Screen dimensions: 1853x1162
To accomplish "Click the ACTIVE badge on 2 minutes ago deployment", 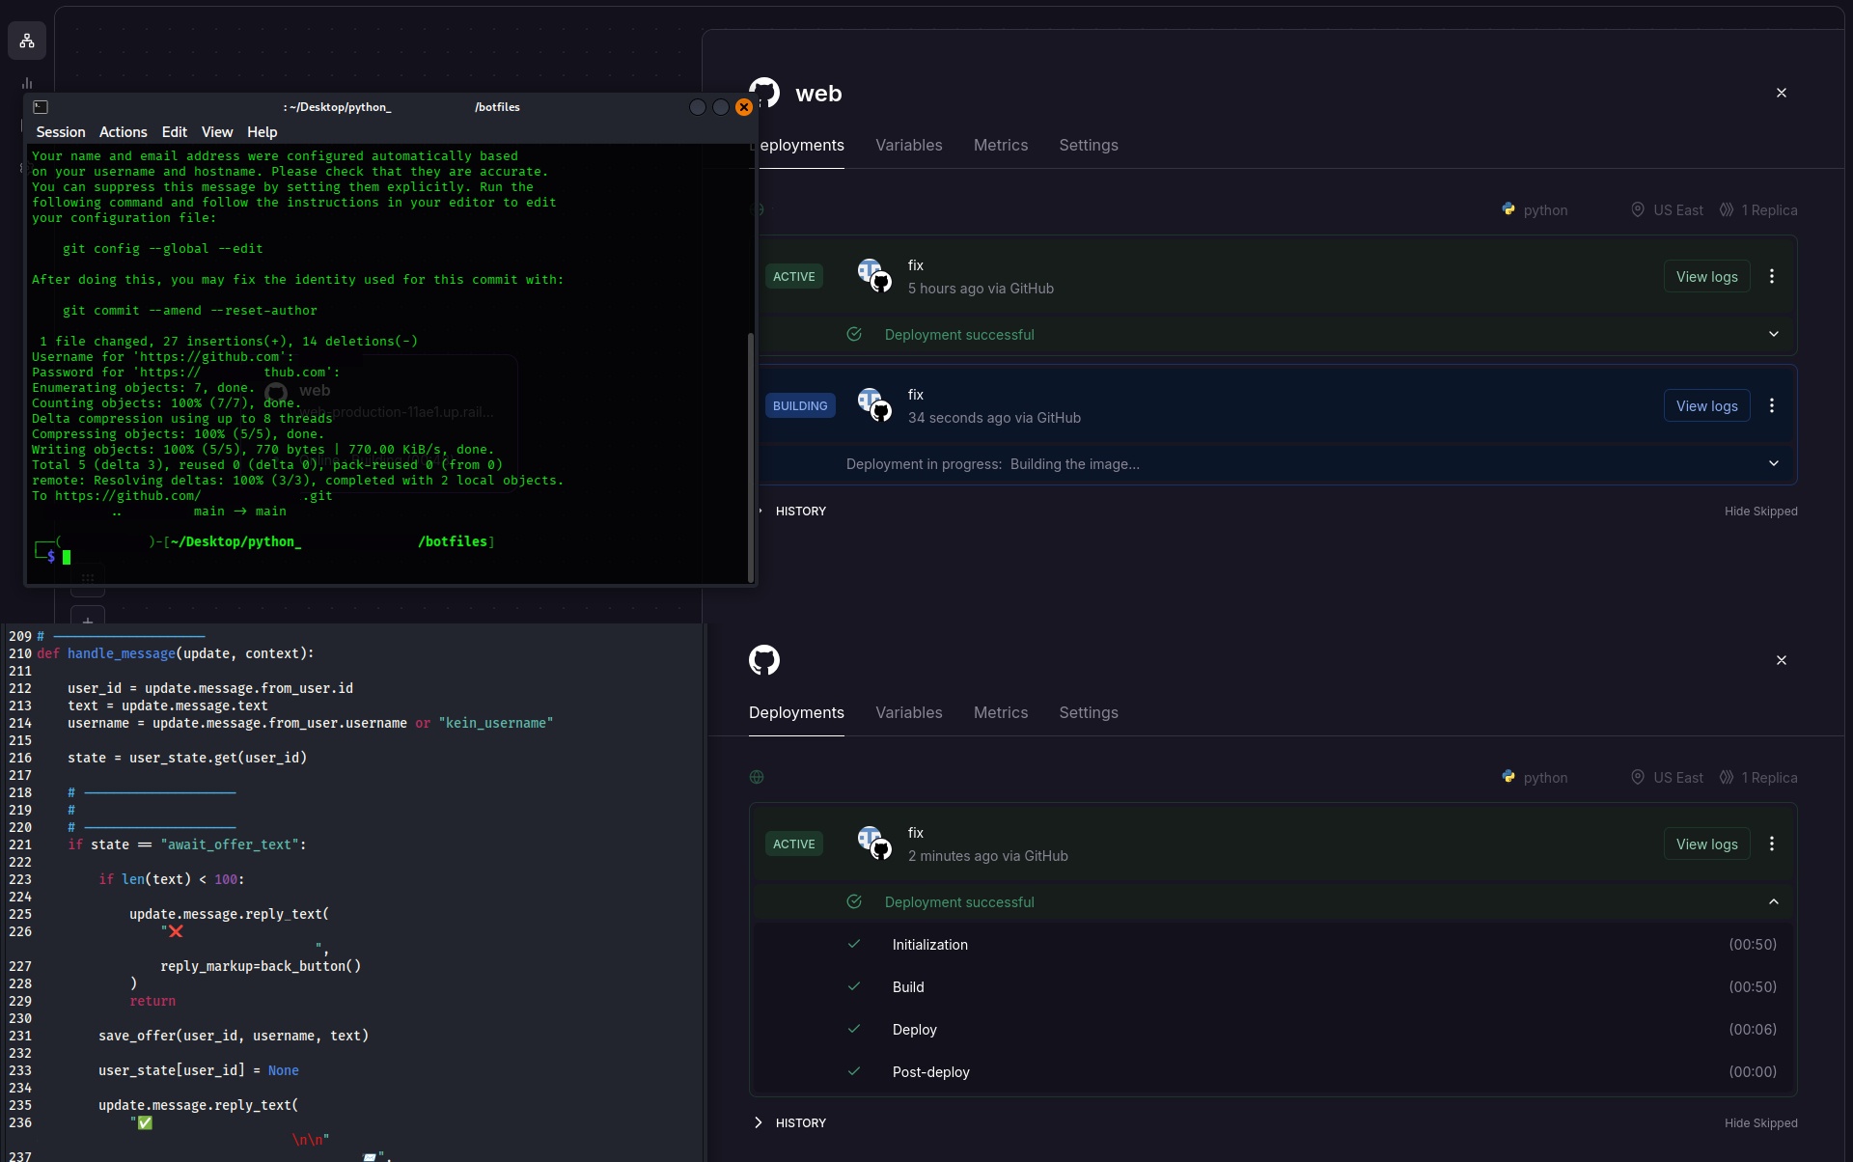I will pos(794,844).
